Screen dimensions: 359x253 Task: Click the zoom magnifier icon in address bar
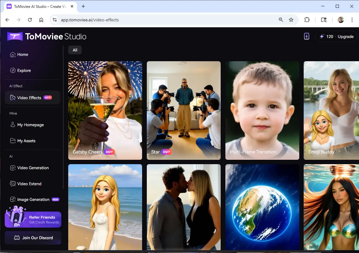281,20
